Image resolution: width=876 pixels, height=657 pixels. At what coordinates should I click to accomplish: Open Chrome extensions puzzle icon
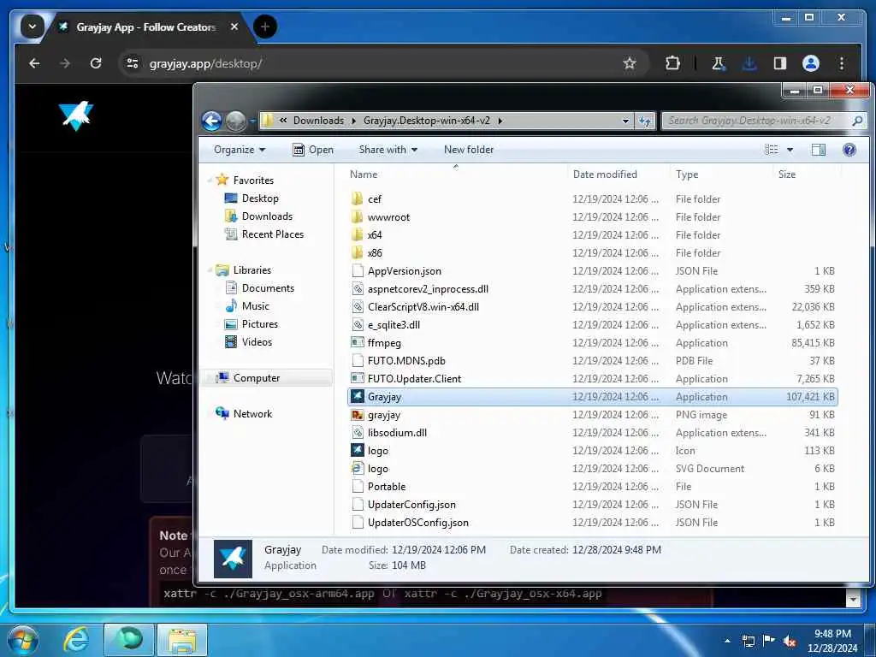672,63
